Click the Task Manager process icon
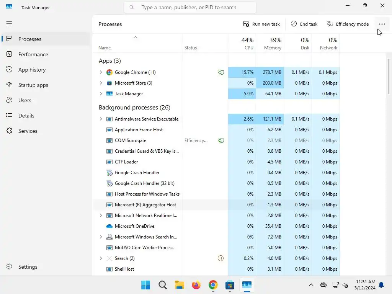The height and width of the screenshot is (294, 392). 109,94
